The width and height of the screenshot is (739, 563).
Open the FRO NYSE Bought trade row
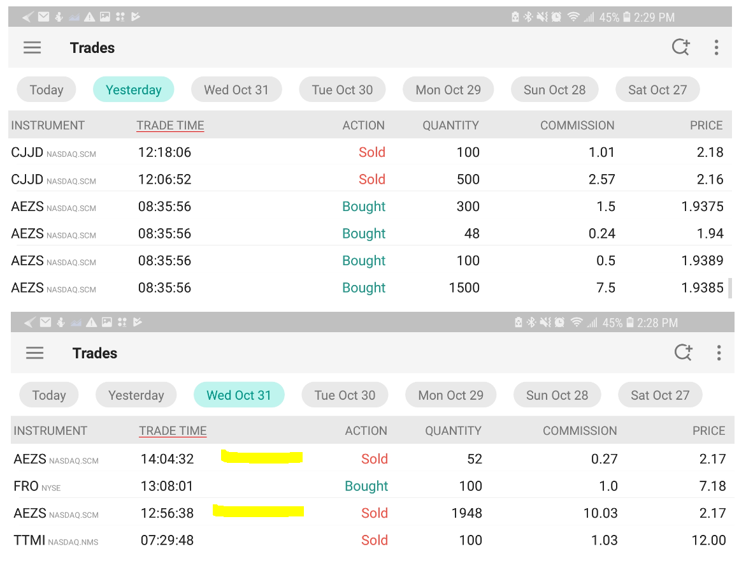(x=255, y=486)
